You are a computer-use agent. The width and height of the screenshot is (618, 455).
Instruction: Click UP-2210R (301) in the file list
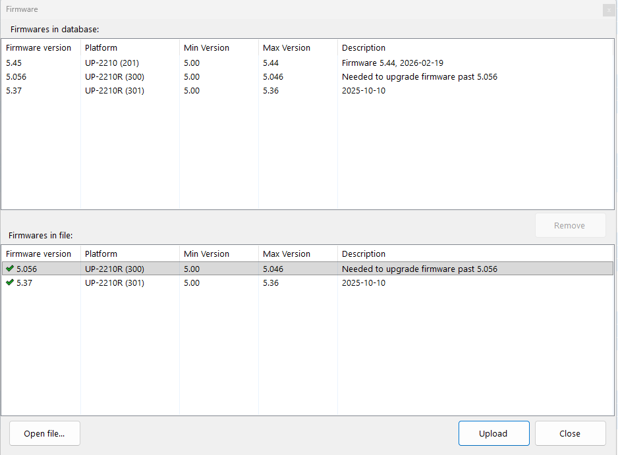pyautogui.click(x=115, y=283)
